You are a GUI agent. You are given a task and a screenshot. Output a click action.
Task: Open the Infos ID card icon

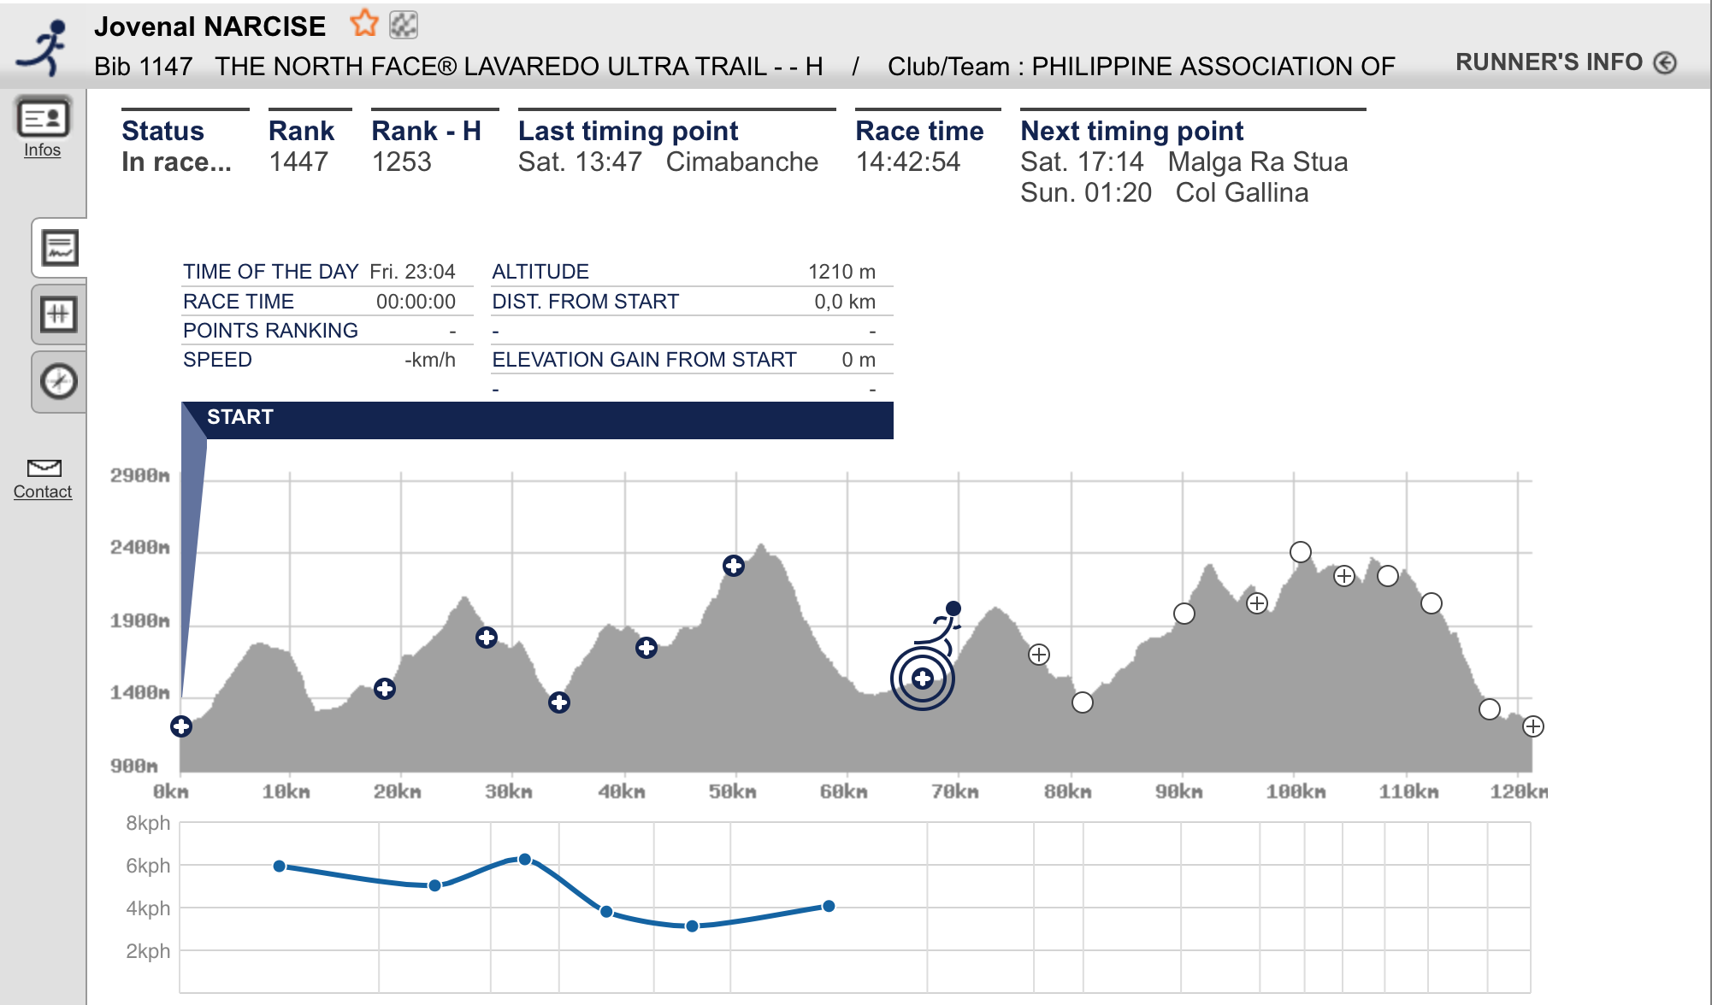[43, 118]
